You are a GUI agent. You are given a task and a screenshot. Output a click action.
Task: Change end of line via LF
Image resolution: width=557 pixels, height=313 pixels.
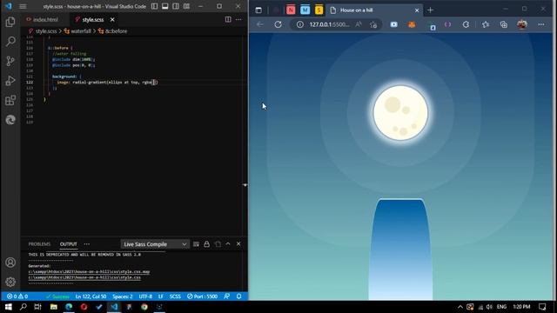(161, 296)
